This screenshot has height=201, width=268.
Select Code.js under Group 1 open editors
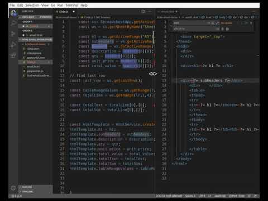point(35,26)
